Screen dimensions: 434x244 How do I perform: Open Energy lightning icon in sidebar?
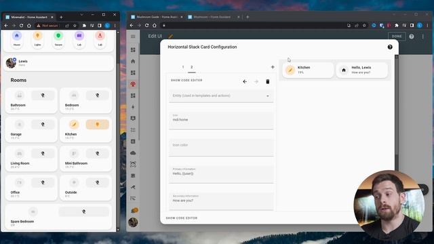click(133, 107)
